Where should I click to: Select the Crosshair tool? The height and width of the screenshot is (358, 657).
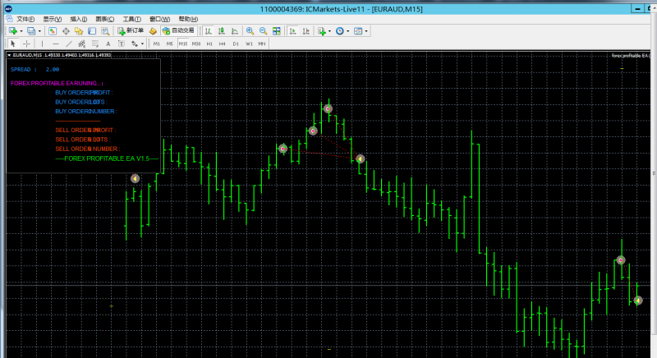pos(26,44)
